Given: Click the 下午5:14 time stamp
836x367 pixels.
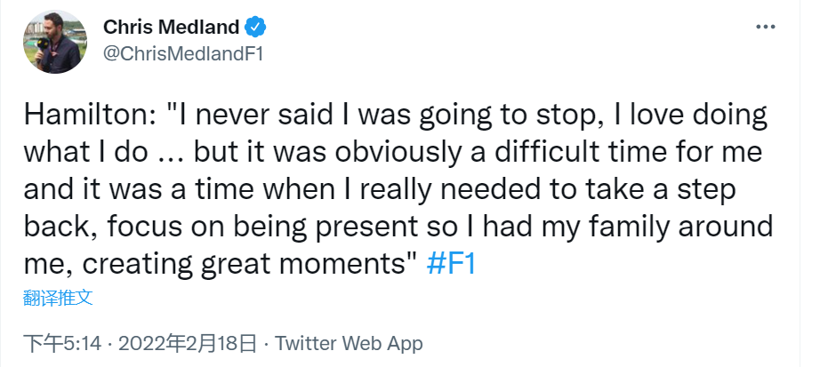Looking at the screenshot, I should point(63,343).
